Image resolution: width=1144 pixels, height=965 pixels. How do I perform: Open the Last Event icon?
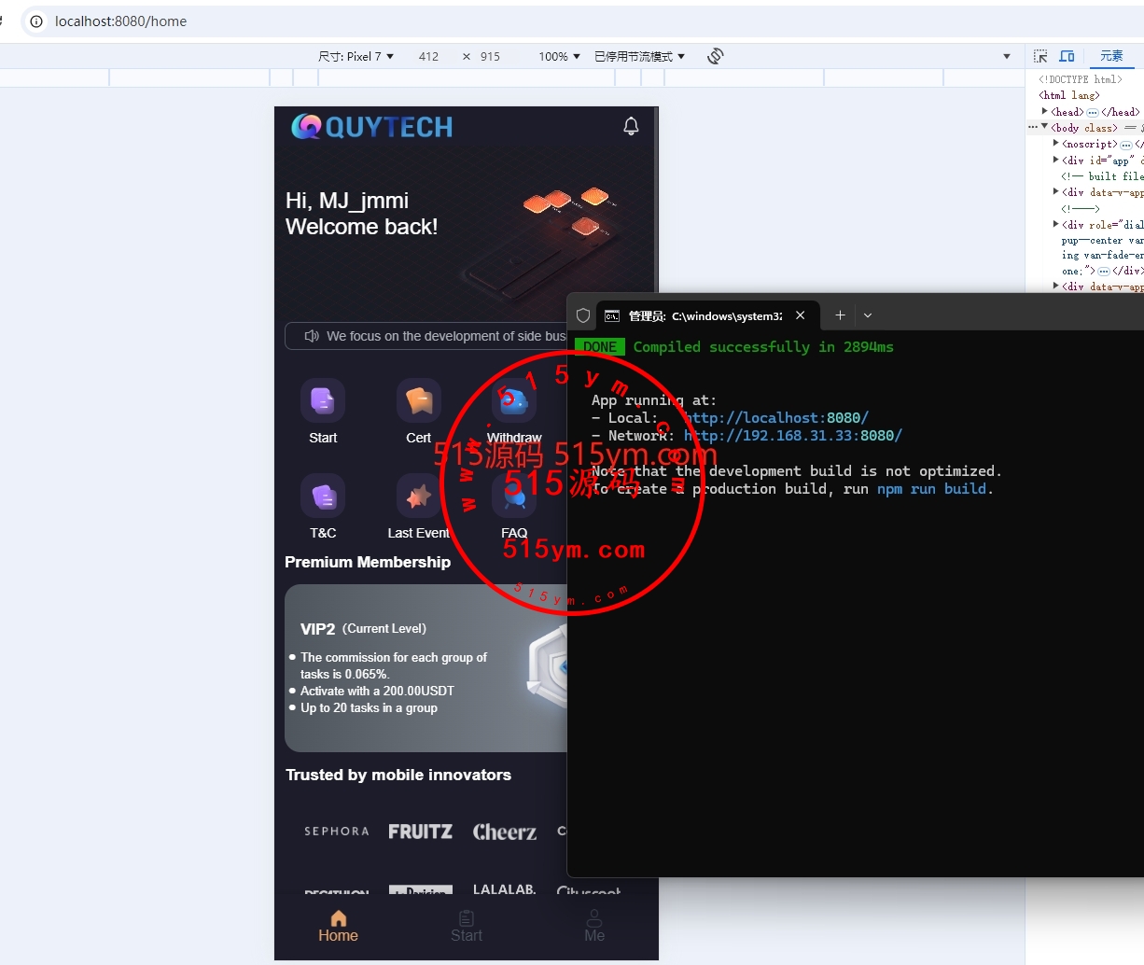point(418,496)
